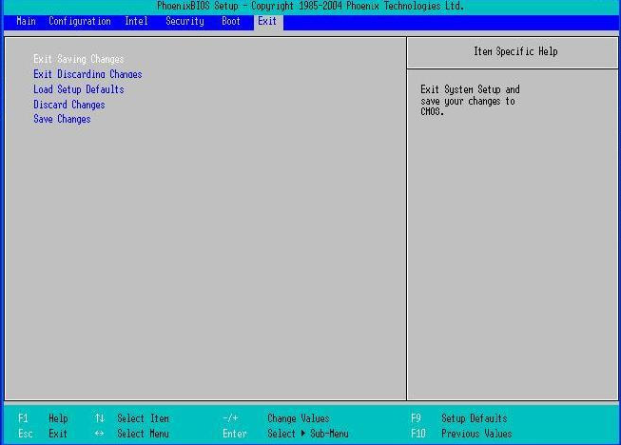Click the Select Item legend
The image size is (621, 445).
click(x=143, y=418)
